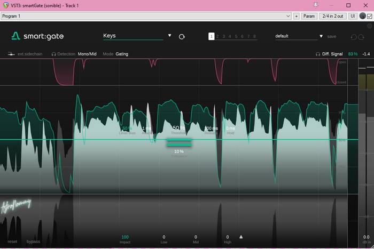Viewport: 374px width, 249px height.
Task: Click the threshold slider handle in the display
Action: click(x=179, y=142)
